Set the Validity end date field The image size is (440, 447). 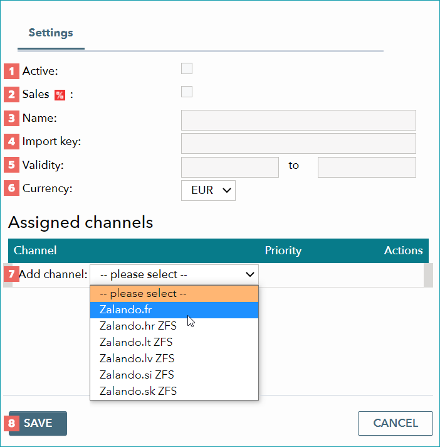367,167
